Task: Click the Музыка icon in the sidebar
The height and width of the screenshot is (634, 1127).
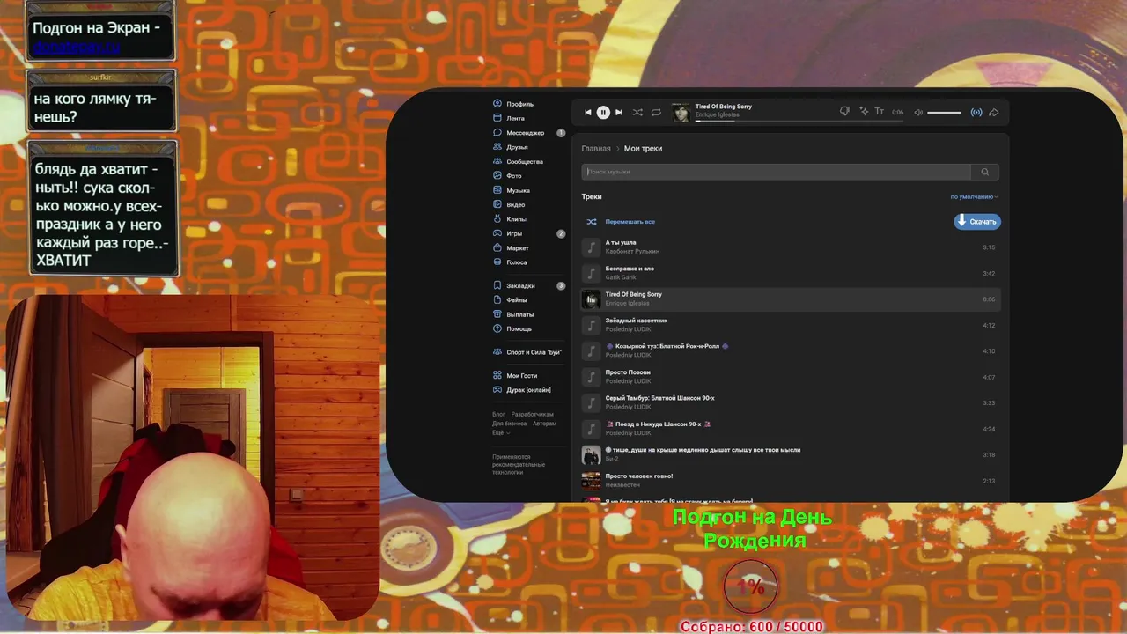Action: click(x=497, y=190)
